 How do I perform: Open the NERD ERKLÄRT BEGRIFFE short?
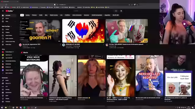pos(149,76)
